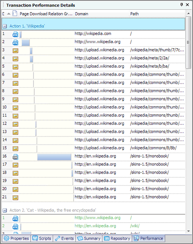Select the http://wikipedia.com domain cell

93,33
